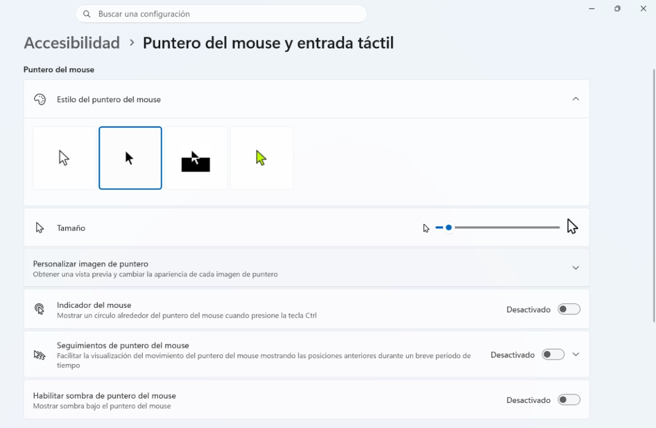Image resolution: width=656 pixels, height=428 pixels.
Task: Enable Habilitar sombra de puntero toggle
Action: 569,400
